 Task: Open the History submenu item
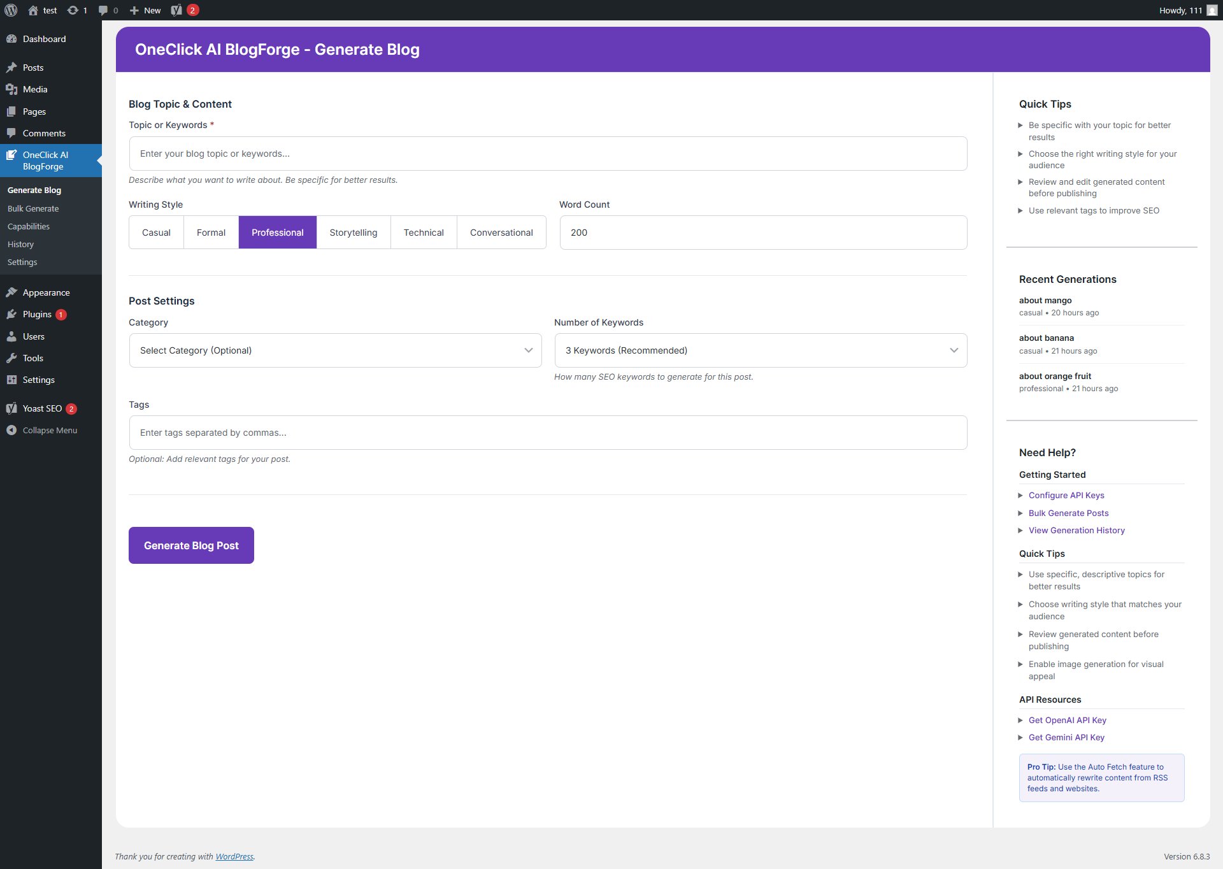[x=20, y=244]
